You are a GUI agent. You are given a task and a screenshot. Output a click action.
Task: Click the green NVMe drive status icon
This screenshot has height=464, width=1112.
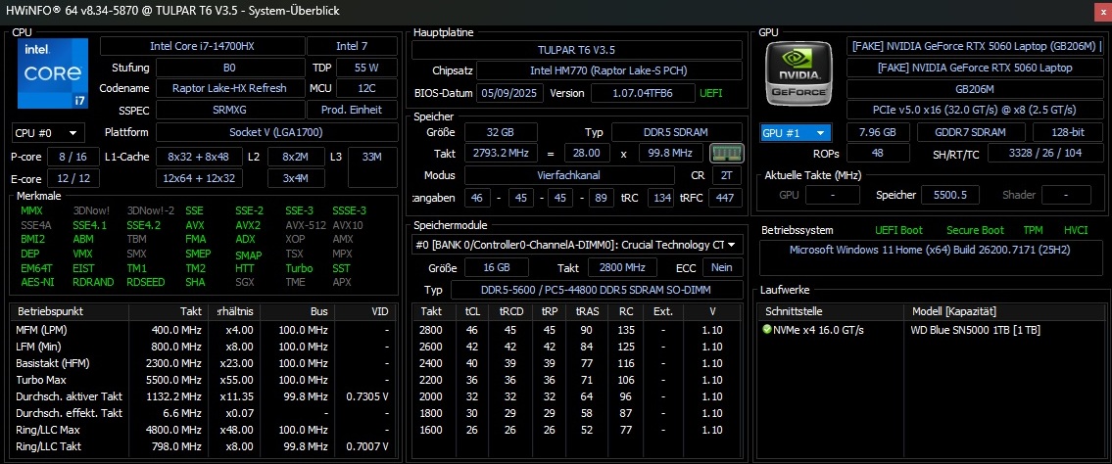click(x=767, y=329)
